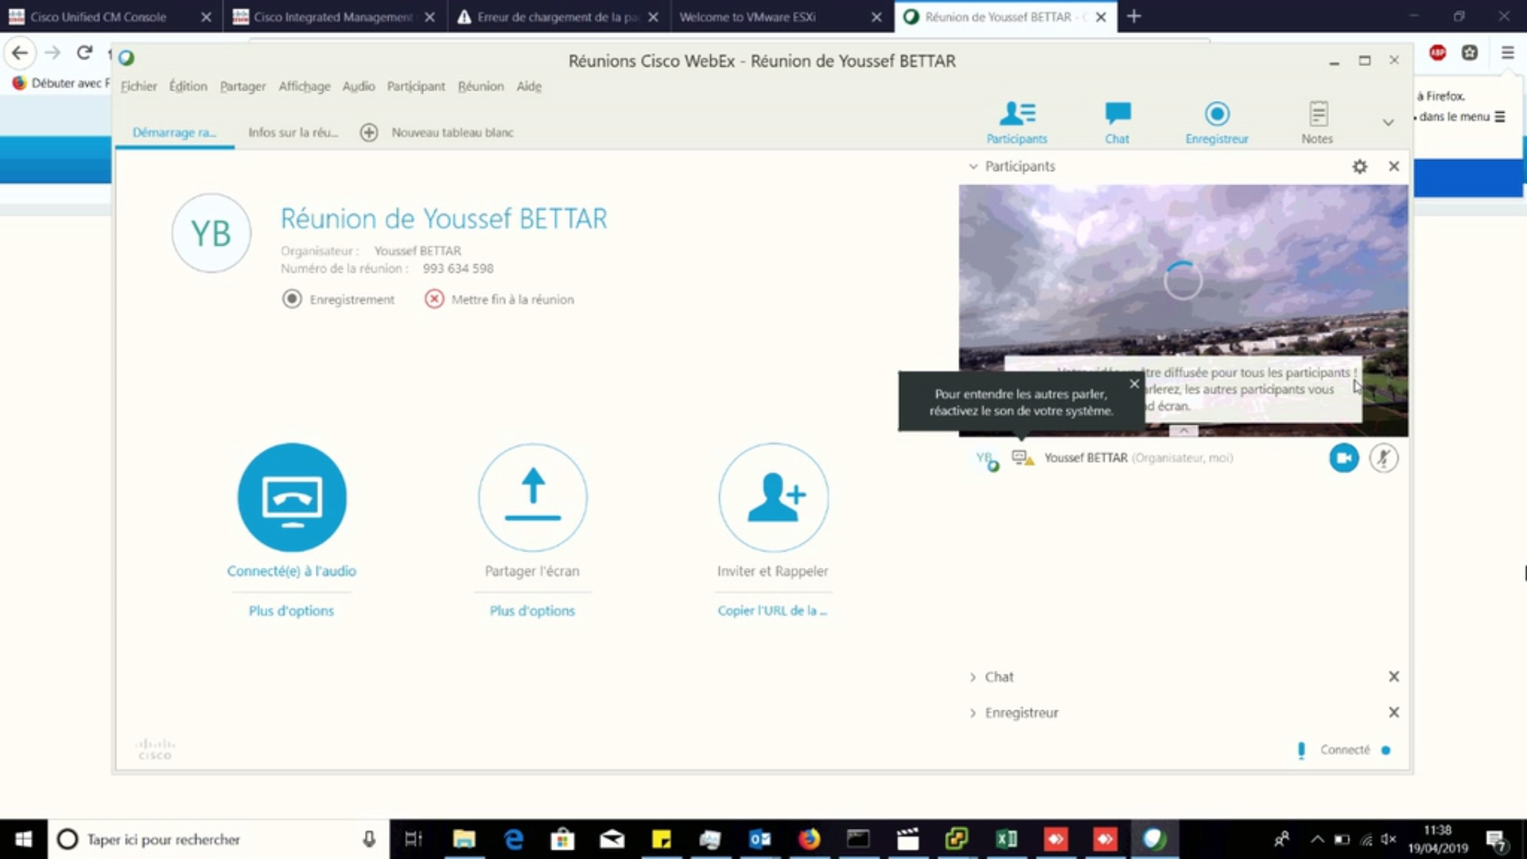Toggle Youssef BETTAR's microphone mute button

(1383, 458)
